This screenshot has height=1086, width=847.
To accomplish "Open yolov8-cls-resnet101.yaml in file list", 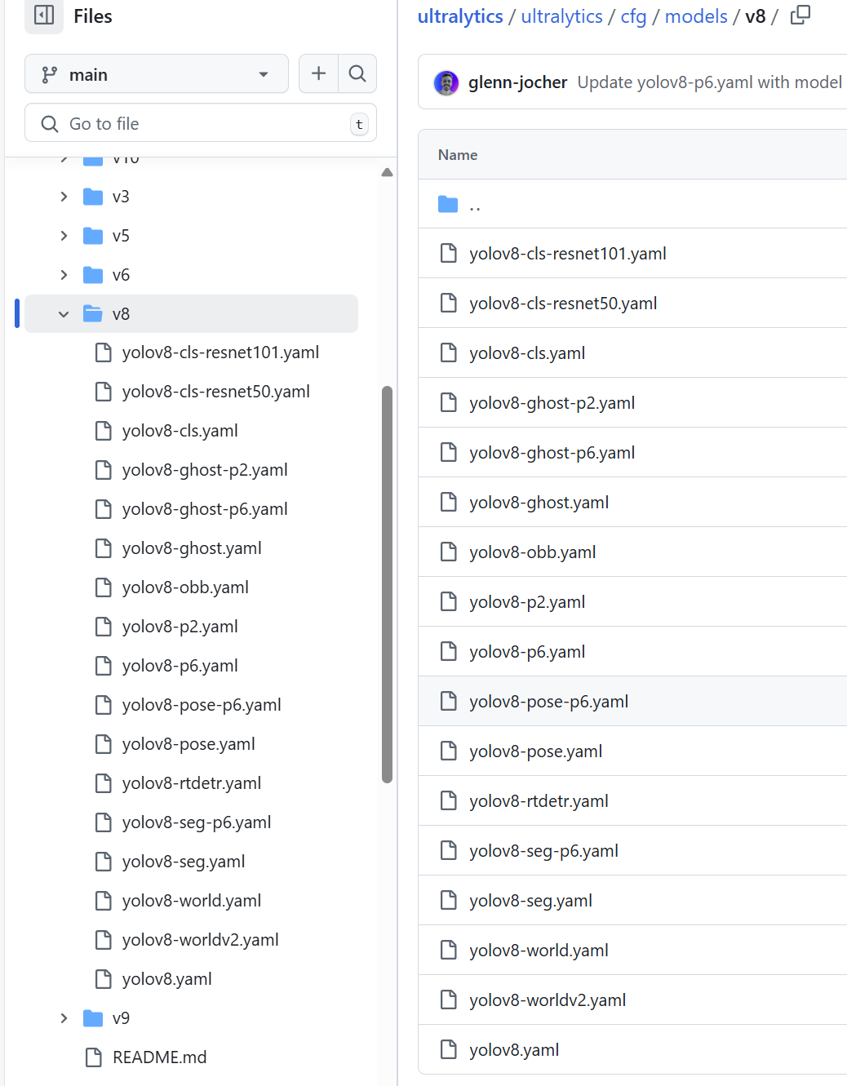I will pyautogui.click(x=568, y=254).
